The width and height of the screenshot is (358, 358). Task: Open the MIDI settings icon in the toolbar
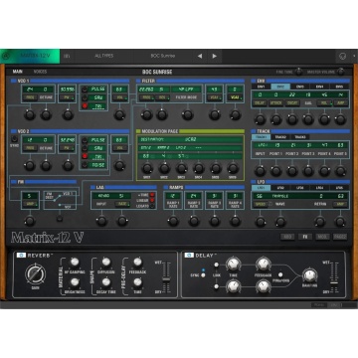(343, 56)
